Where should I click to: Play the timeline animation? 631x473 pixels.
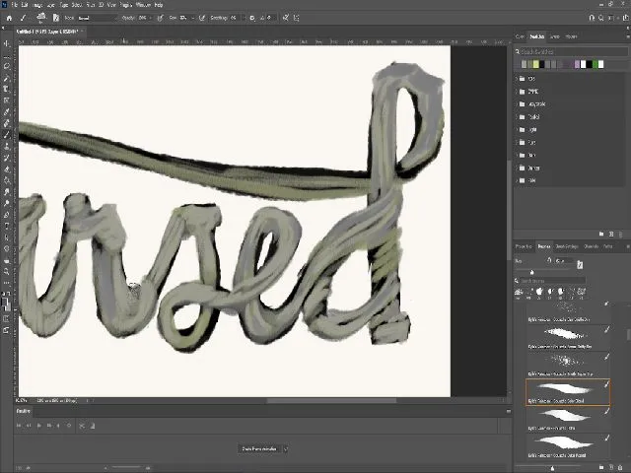point(39,425)
